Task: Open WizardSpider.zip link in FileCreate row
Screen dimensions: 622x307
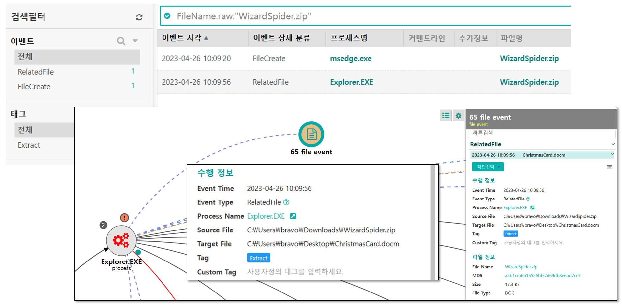Action: 529,58
